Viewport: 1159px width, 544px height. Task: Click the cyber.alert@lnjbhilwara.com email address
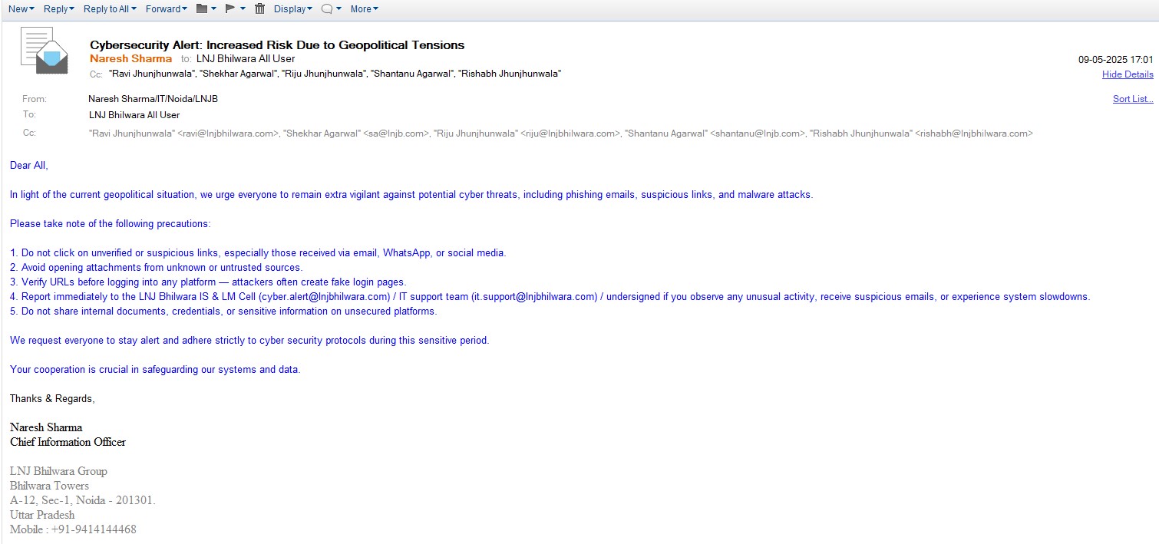[324, 297]
